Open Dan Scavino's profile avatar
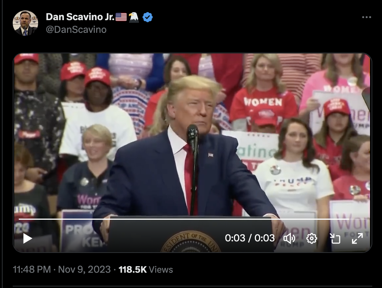The height and width of the screenshot is (288, 382). tap(25, 23)
